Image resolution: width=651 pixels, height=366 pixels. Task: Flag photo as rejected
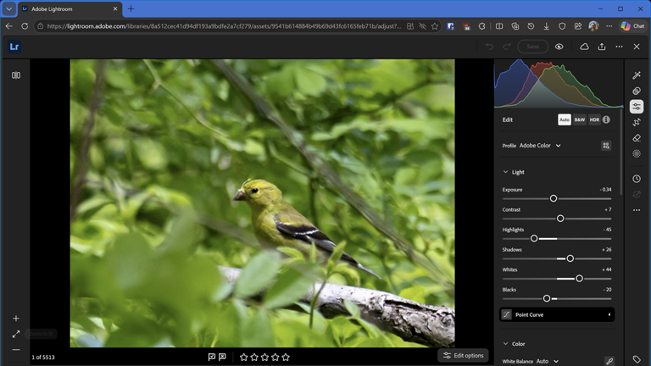pyautogui.click(x=223, y=357)
